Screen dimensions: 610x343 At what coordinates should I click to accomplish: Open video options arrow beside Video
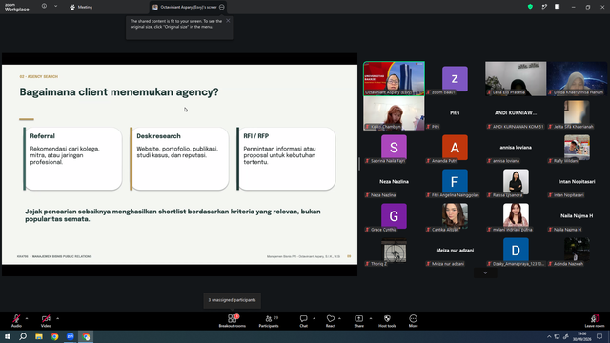pyautogui.click(x=57, y=318)
